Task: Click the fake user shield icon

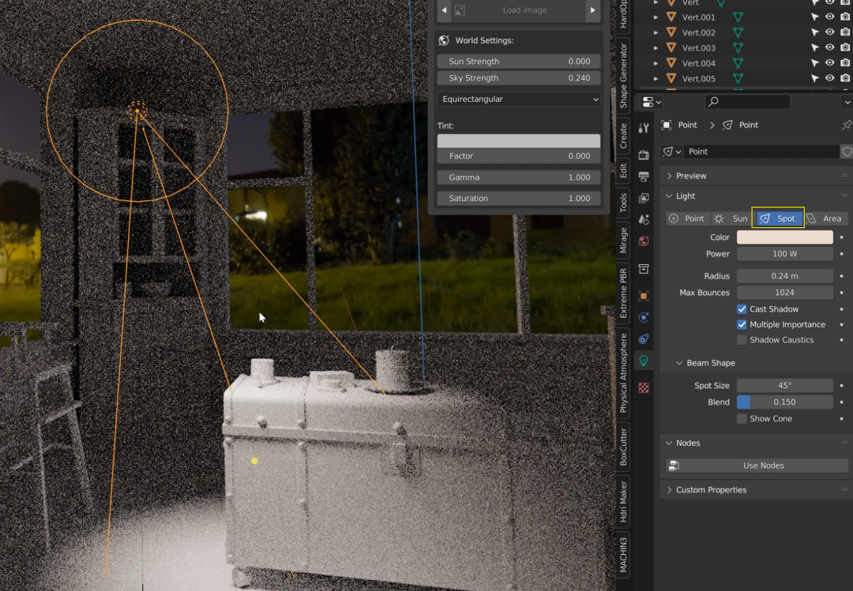Action: point(847,151)
